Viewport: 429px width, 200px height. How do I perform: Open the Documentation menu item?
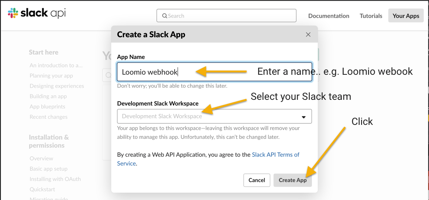point(329,16)
